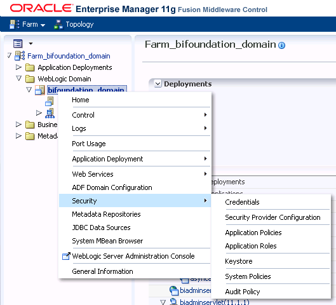Click the bifoundation_domain server icon
This screenshot has width=336, height=305.
(40, 90)
